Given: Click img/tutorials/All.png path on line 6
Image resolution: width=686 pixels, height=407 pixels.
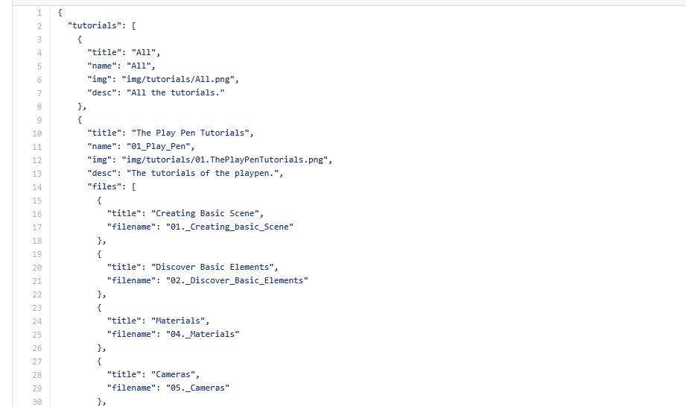Looking at the screenshot, I should [x=178, y=79].
